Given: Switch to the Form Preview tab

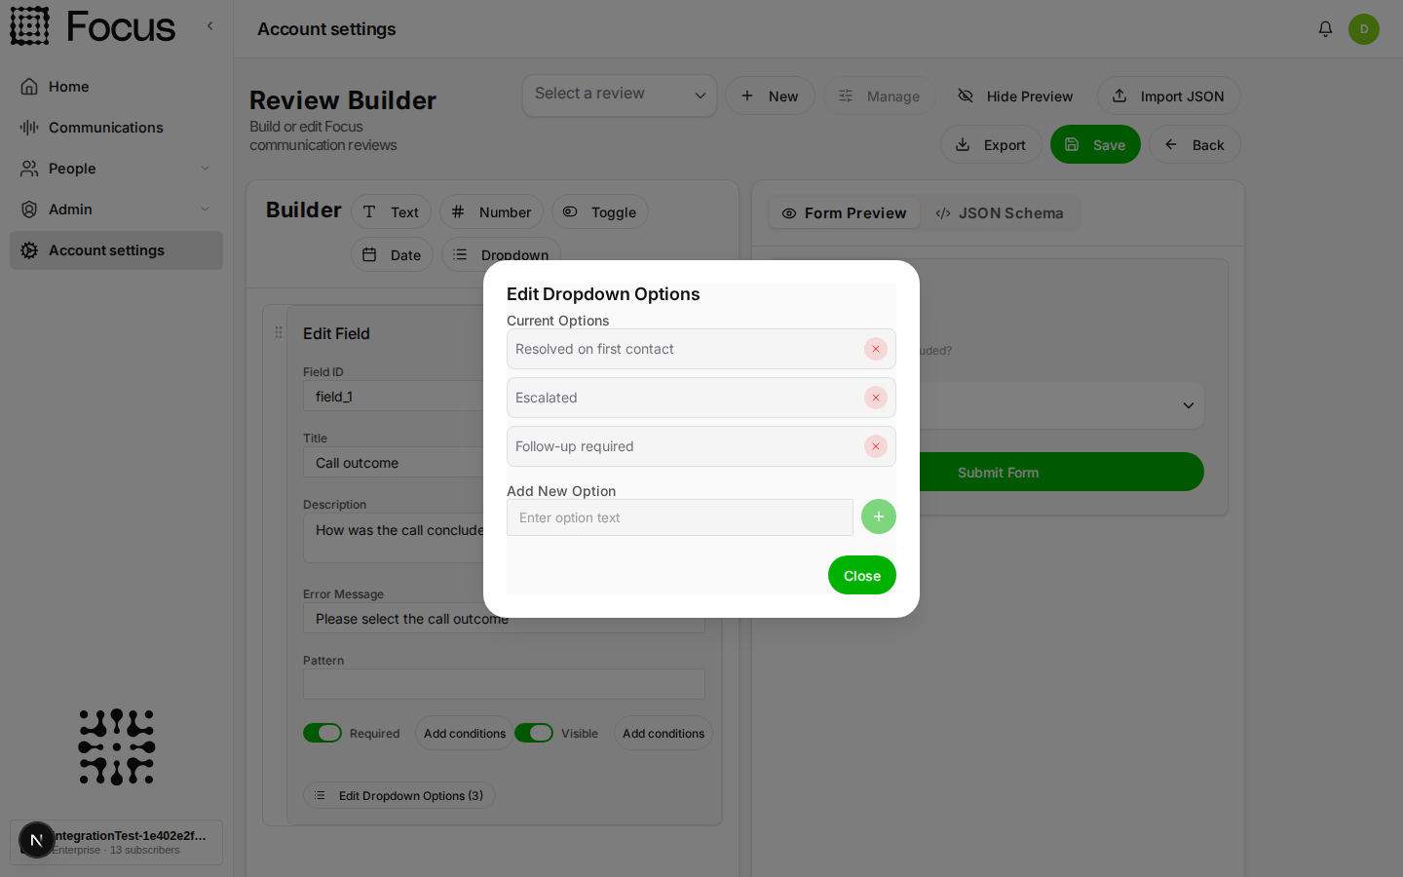Looking at the screenshot, I should (x=844, y=213).
